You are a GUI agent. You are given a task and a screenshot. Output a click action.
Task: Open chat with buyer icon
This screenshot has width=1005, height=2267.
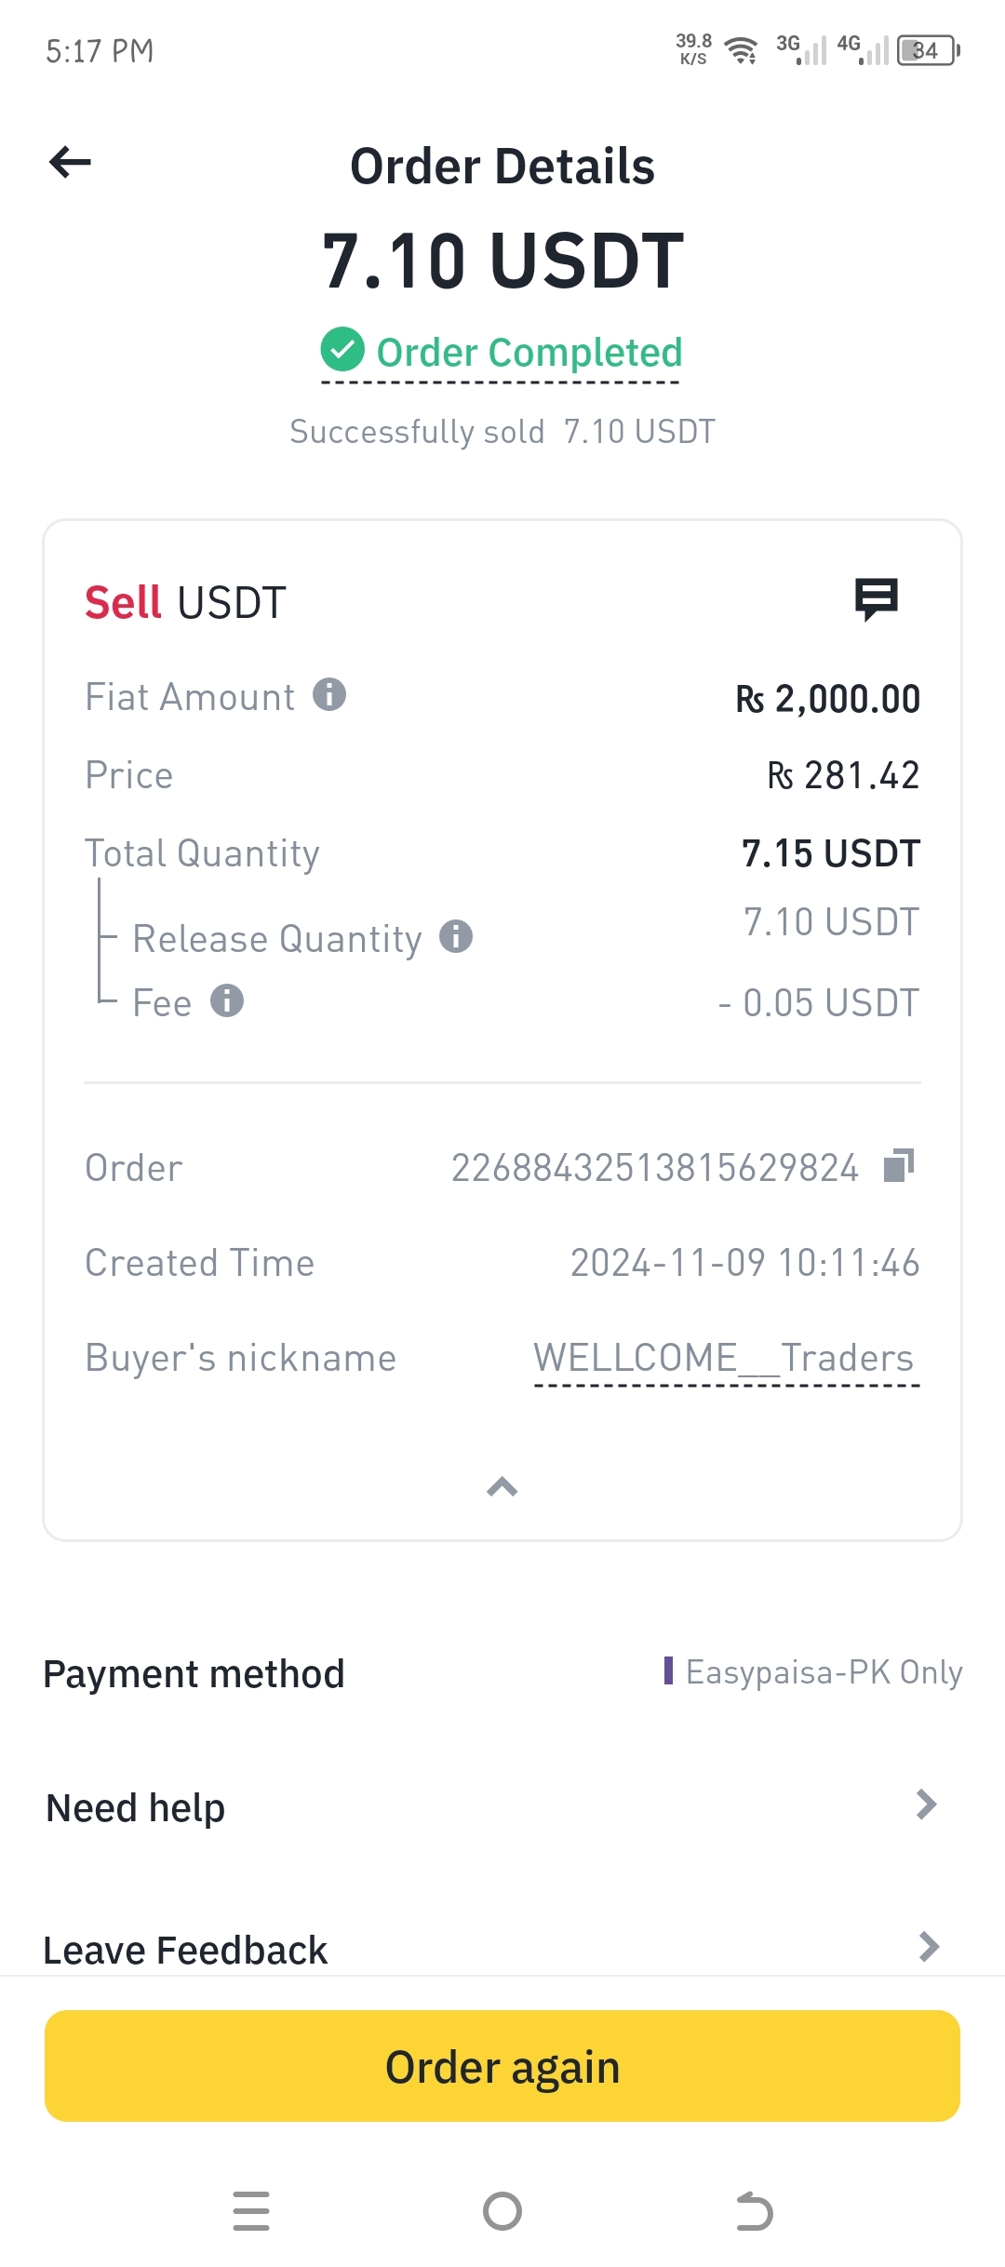click(876, 599)
